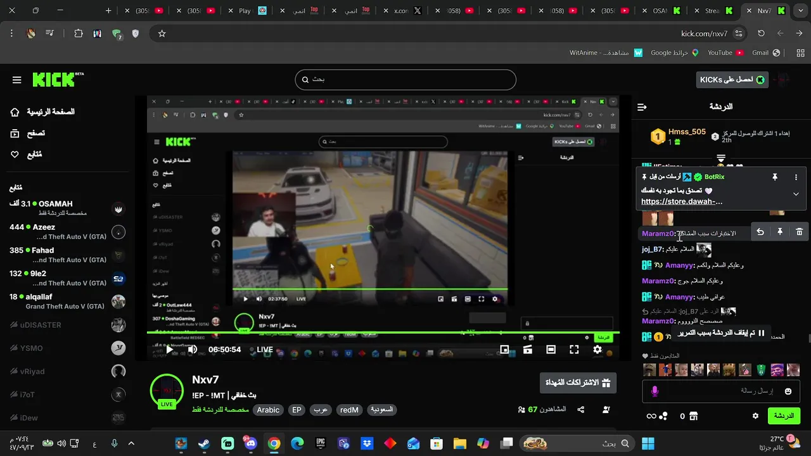Open Azeez channel in following list
The width and height of the screenshot is (811, 456).
67,232
